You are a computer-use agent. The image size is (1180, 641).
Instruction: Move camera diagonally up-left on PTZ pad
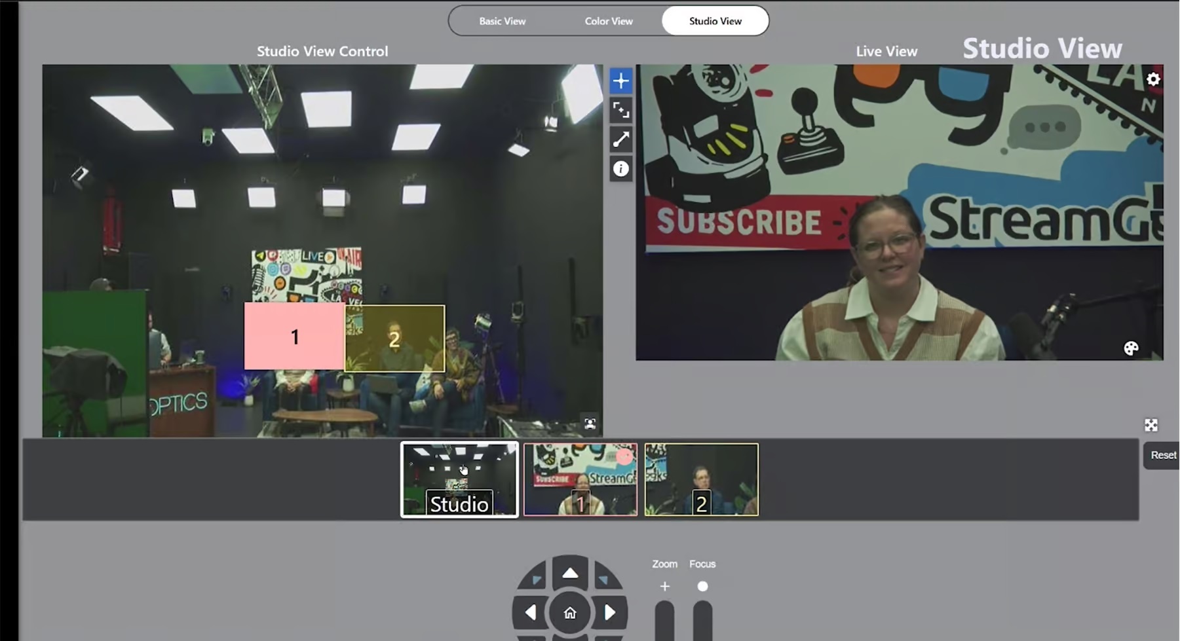[537, 580]
